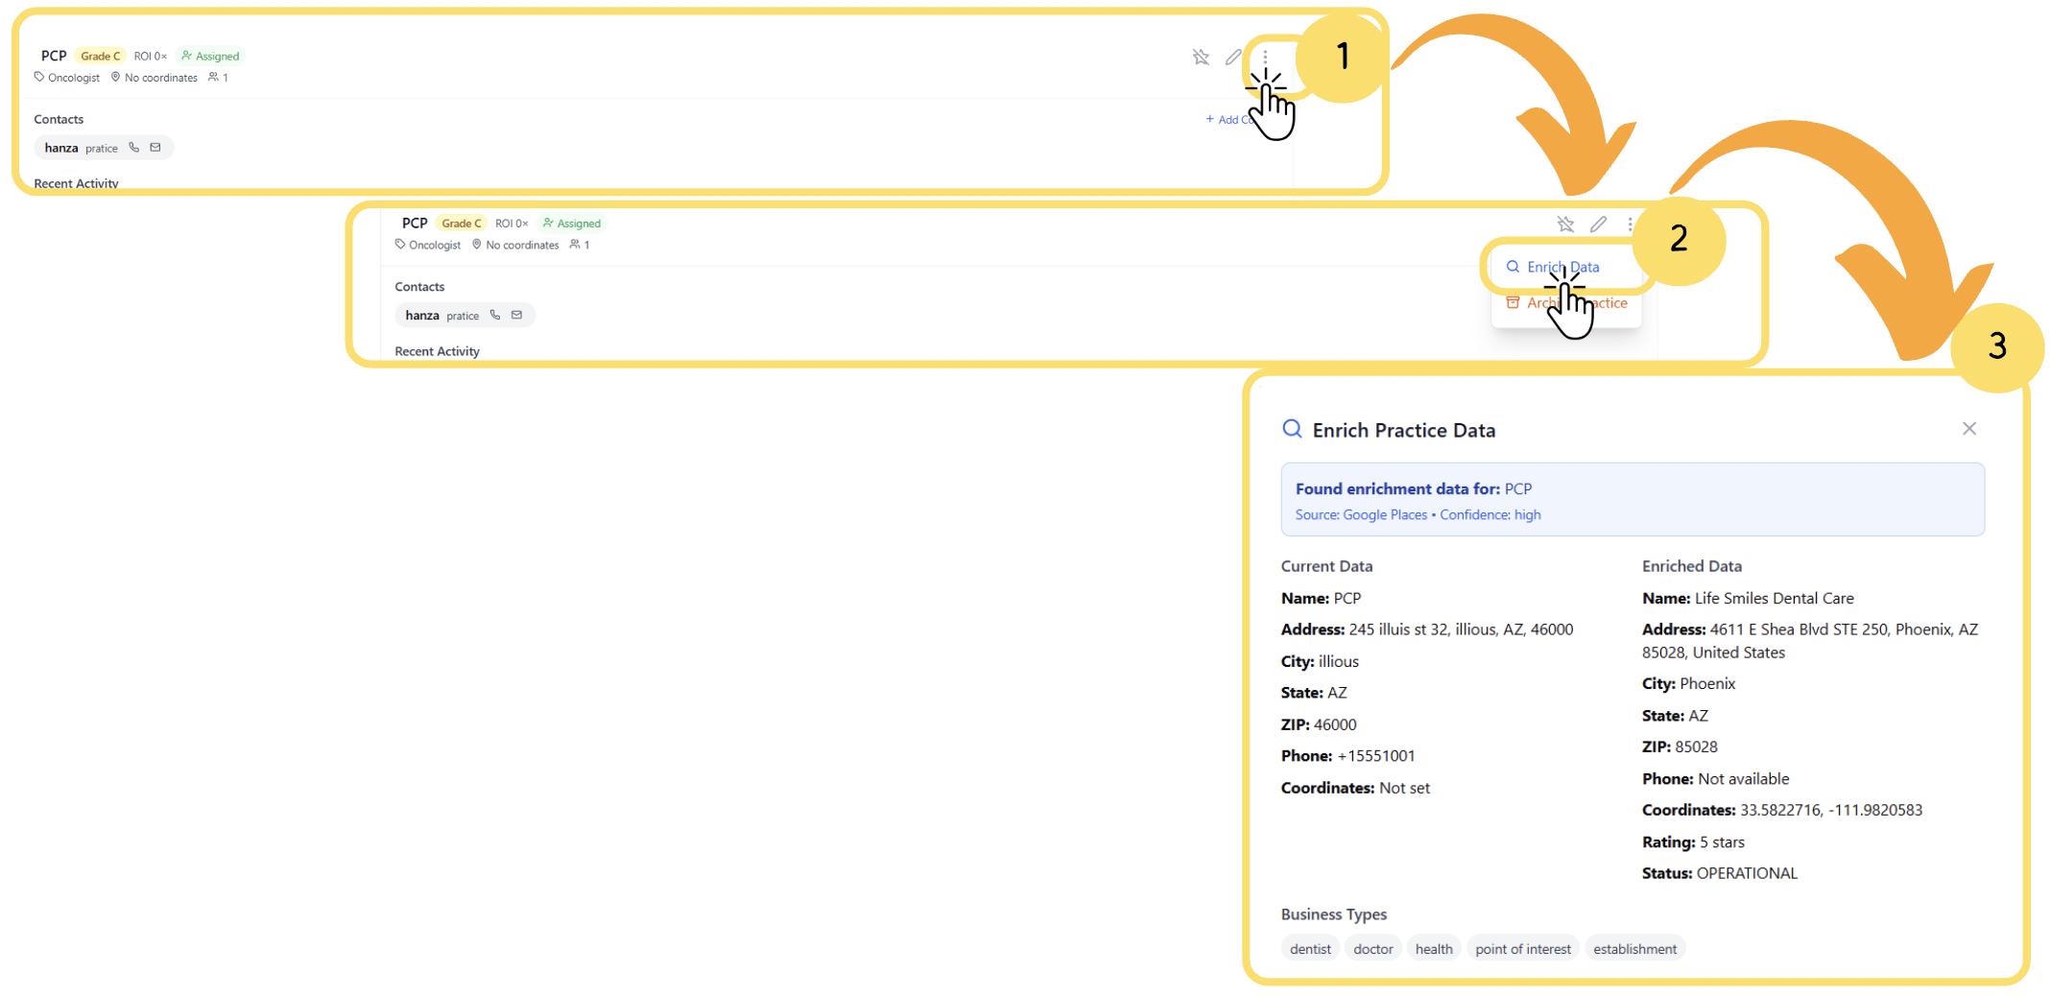The image size is (2050, 996).
Task: Click the Assigned status badge in step 2 panel
Action: point(572,224)
